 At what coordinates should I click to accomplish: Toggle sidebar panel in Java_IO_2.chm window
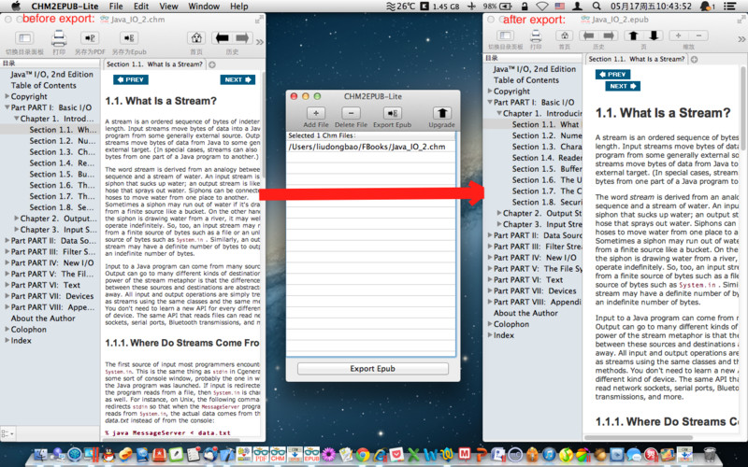[x=24, y=38]
